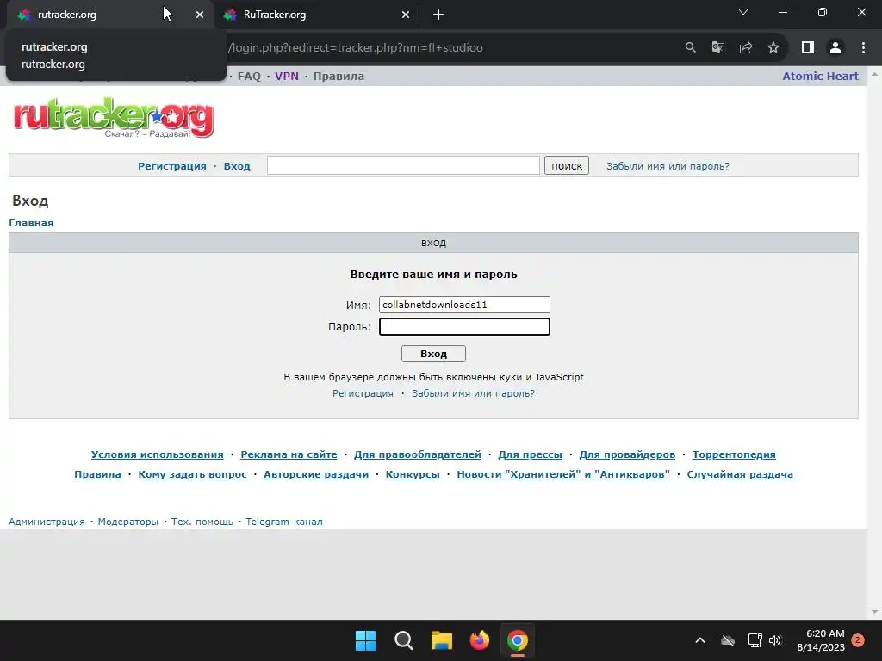Viewport: 882px width, 661px height.
Task: Click Вход link next to search bar
Action: coord(237,166)
